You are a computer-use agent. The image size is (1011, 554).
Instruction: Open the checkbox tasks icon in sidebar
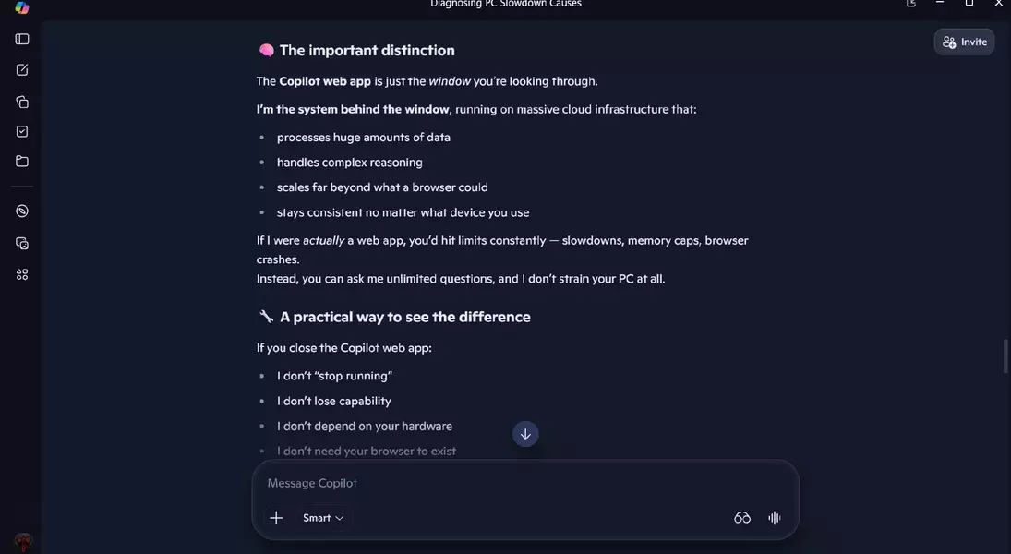pos(22,131)
